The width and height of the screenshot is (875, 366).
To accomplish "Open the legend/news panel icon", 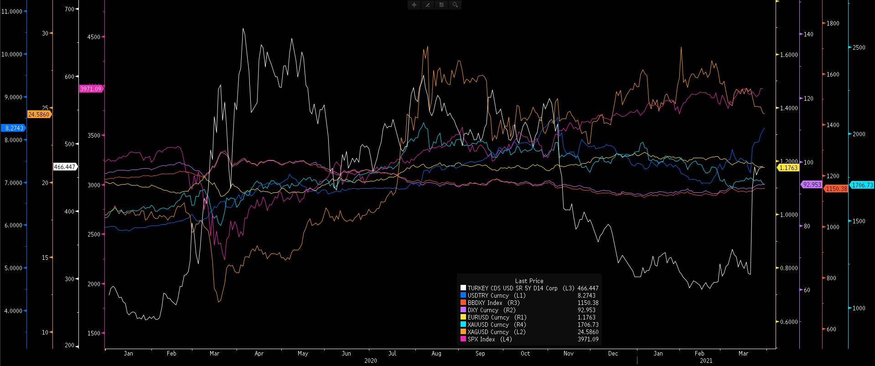I will 441,5.
